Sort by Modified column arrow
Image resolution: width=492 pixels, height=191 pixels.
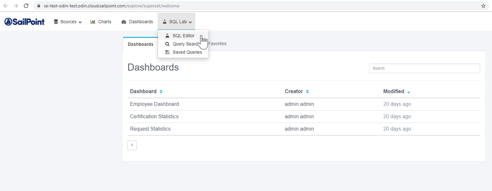coord(409,92)
